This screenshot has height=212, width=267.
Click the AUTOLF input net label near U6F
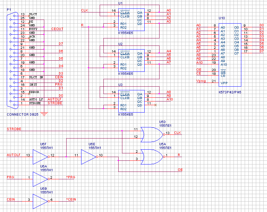(x=14, y=155)
